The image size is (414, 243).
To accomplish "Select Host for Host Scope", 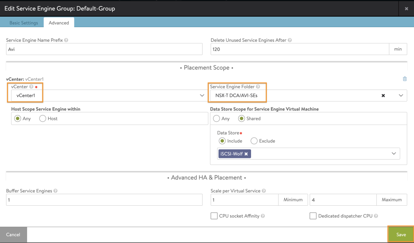I will pyautogui.click(x=43, y=118).
